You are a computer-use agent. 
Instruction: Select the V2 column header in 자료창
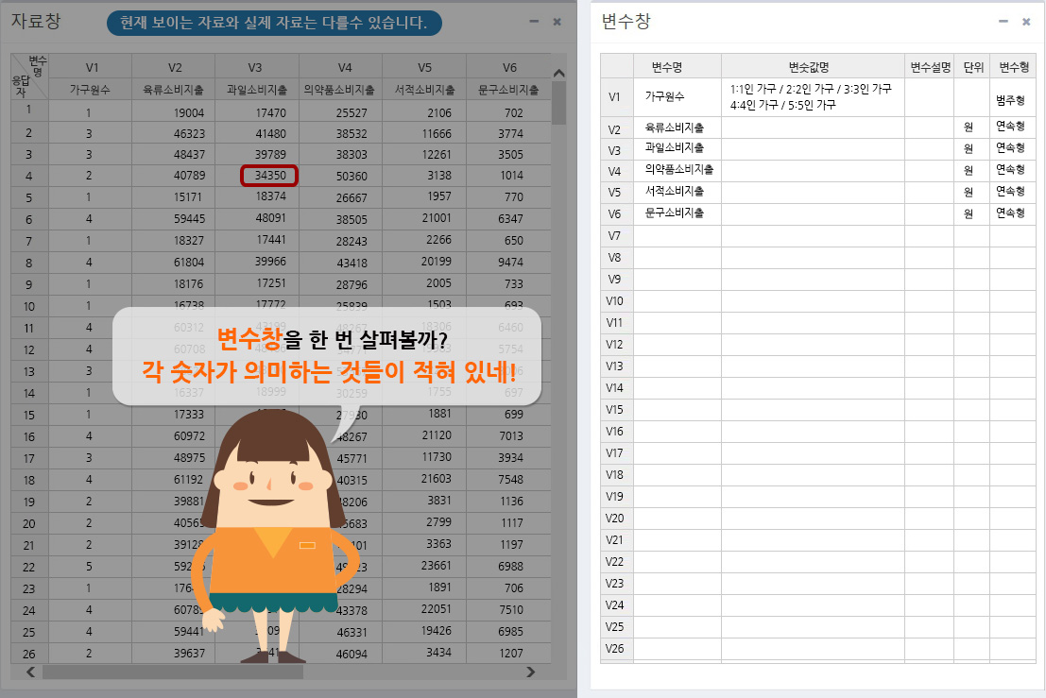(174, 67)
